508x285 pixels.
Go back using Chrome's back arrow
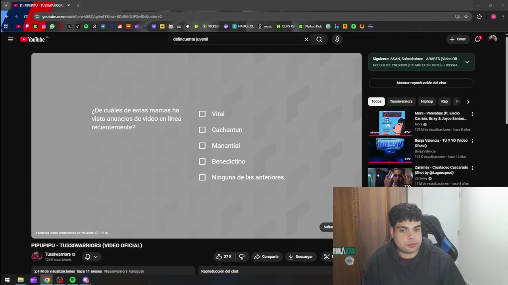6,17
